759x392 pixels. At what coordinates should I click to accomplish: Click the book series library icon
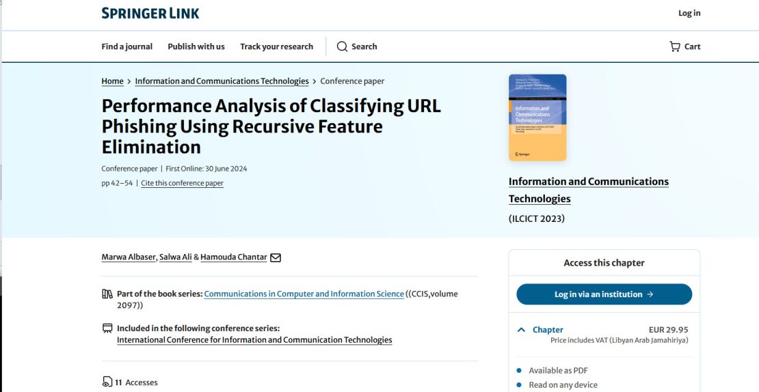(107, 294)
